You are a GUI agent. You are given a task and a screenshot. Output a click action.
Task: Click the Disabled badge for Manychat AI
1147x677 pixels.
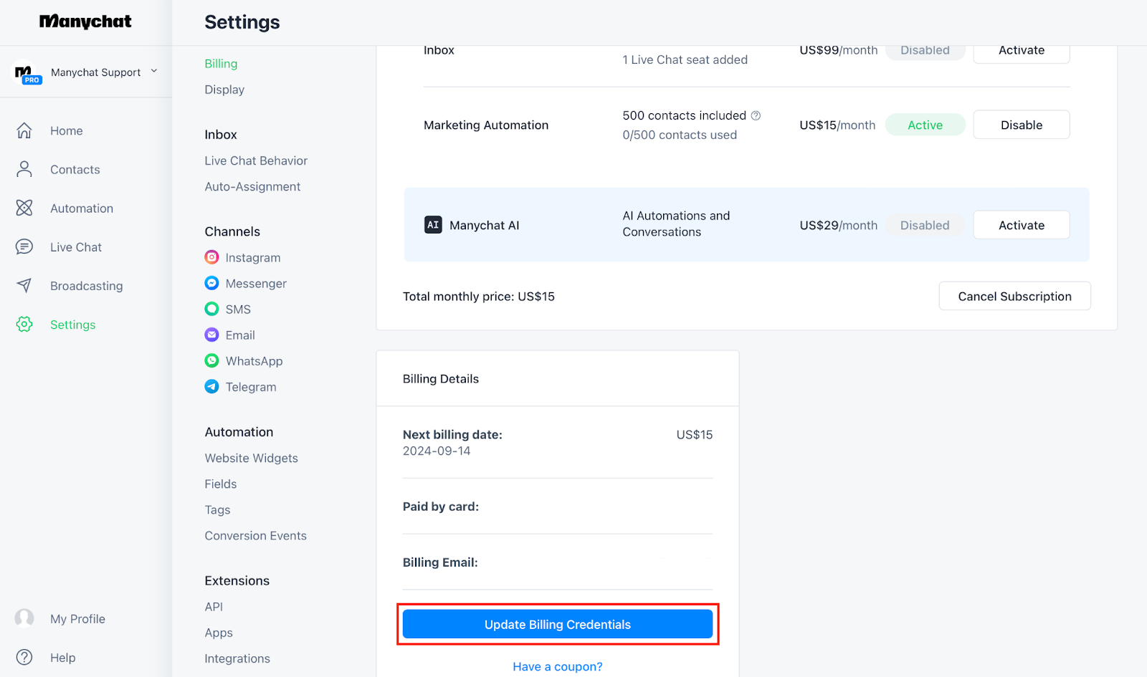[x=925, y=225]
